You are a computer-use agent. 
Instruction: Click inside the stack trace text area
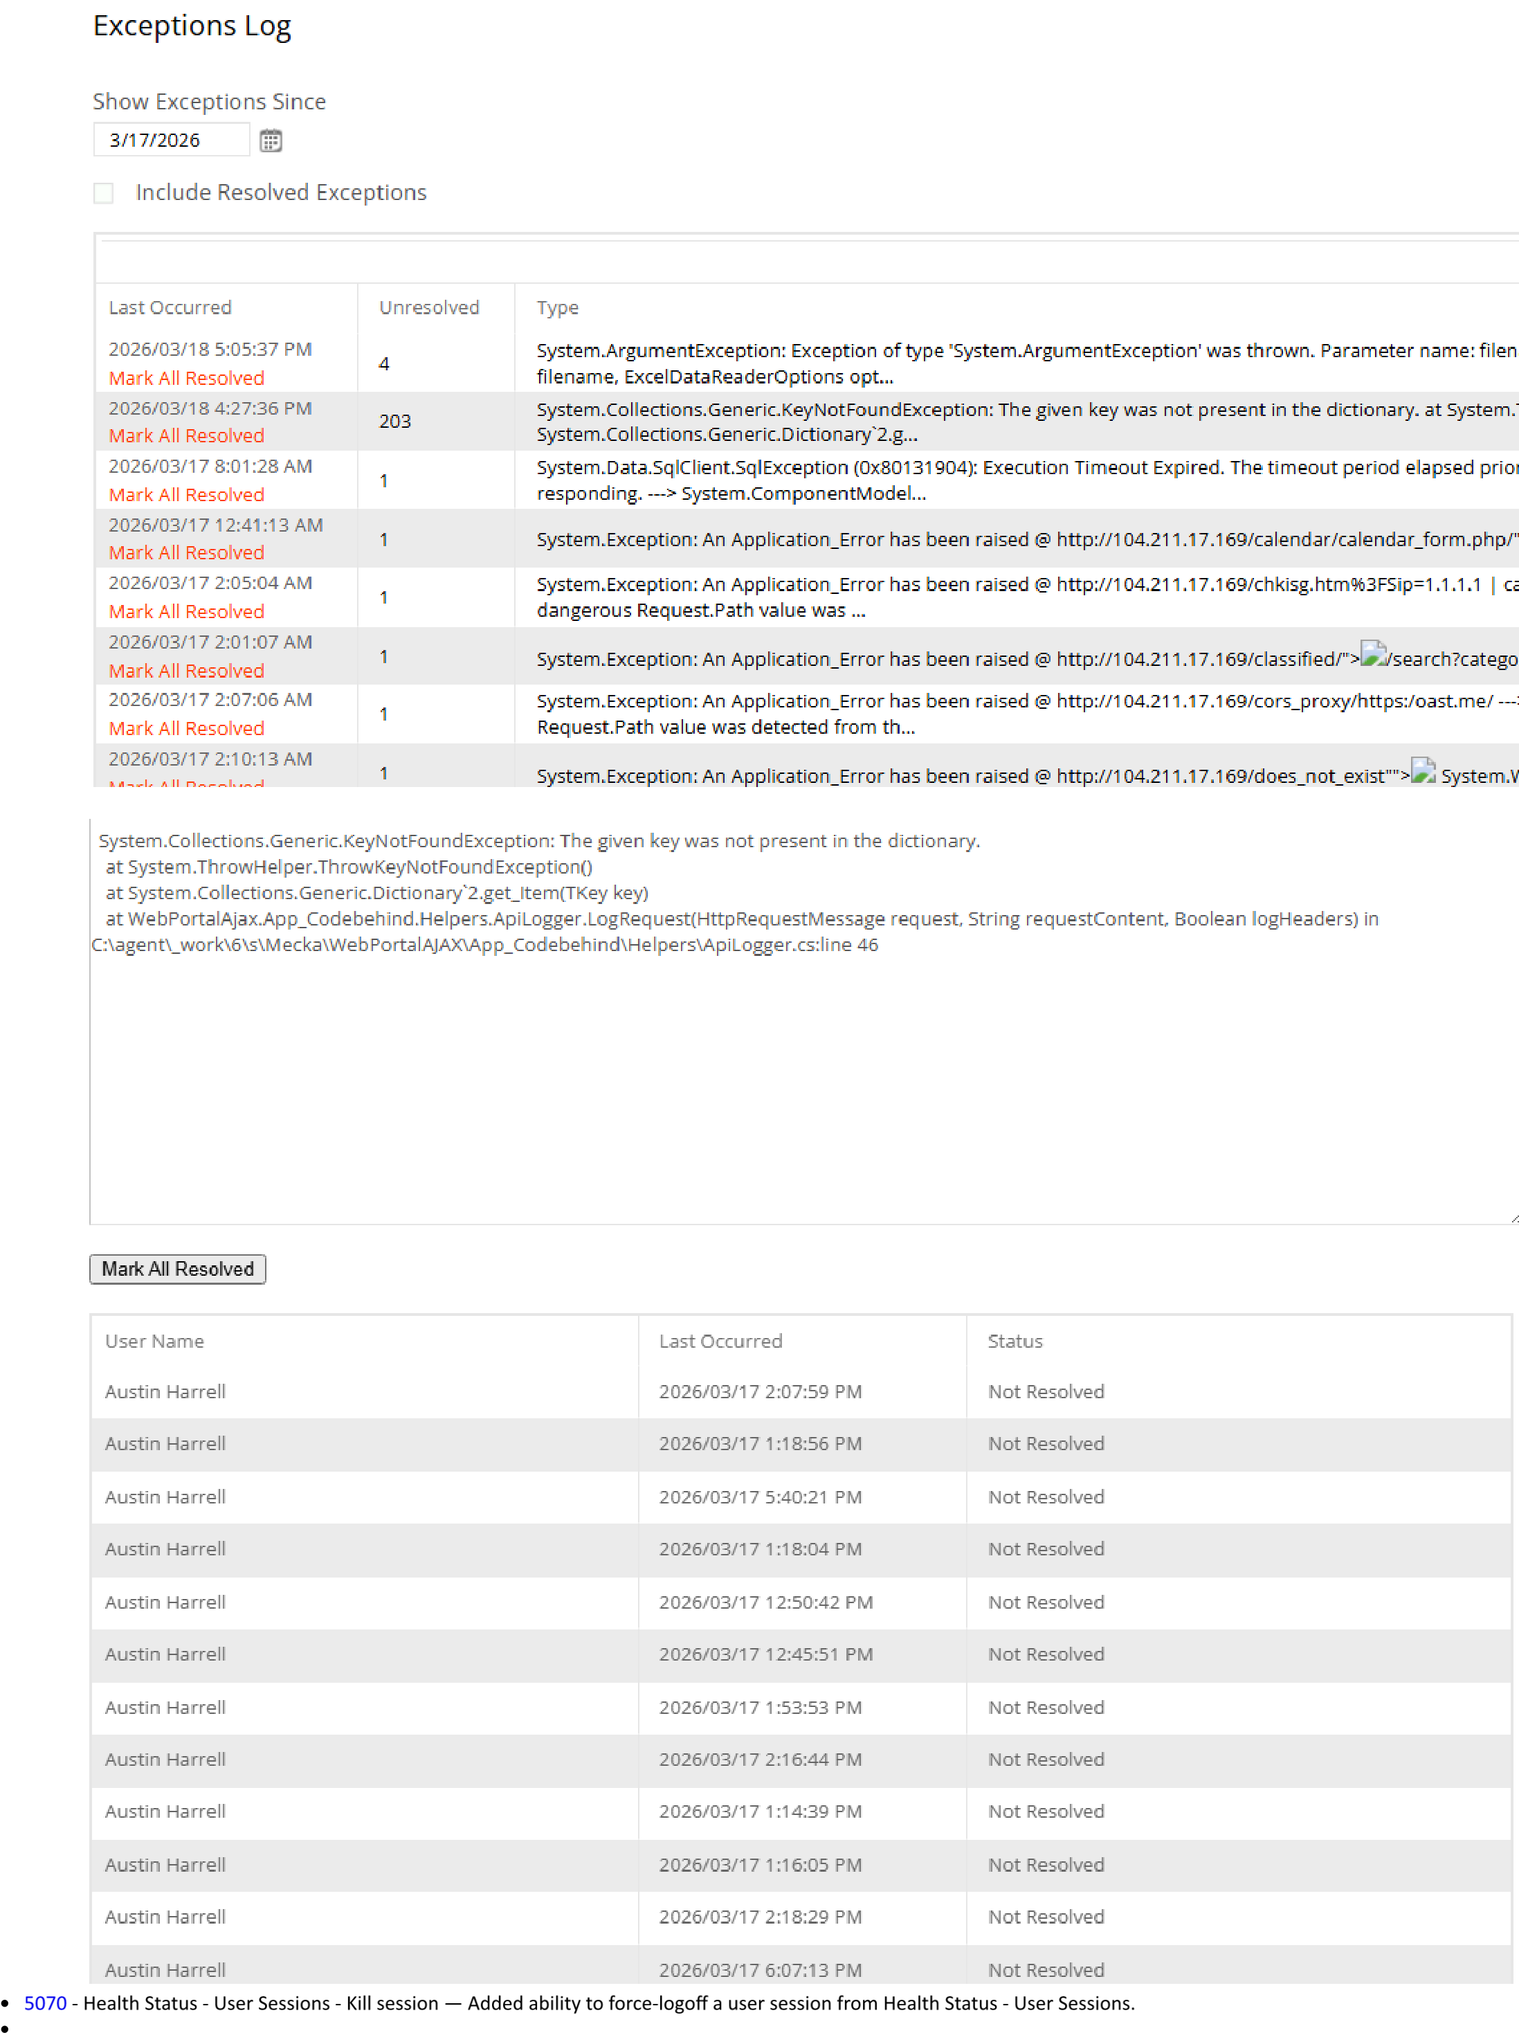point(799,1085)
